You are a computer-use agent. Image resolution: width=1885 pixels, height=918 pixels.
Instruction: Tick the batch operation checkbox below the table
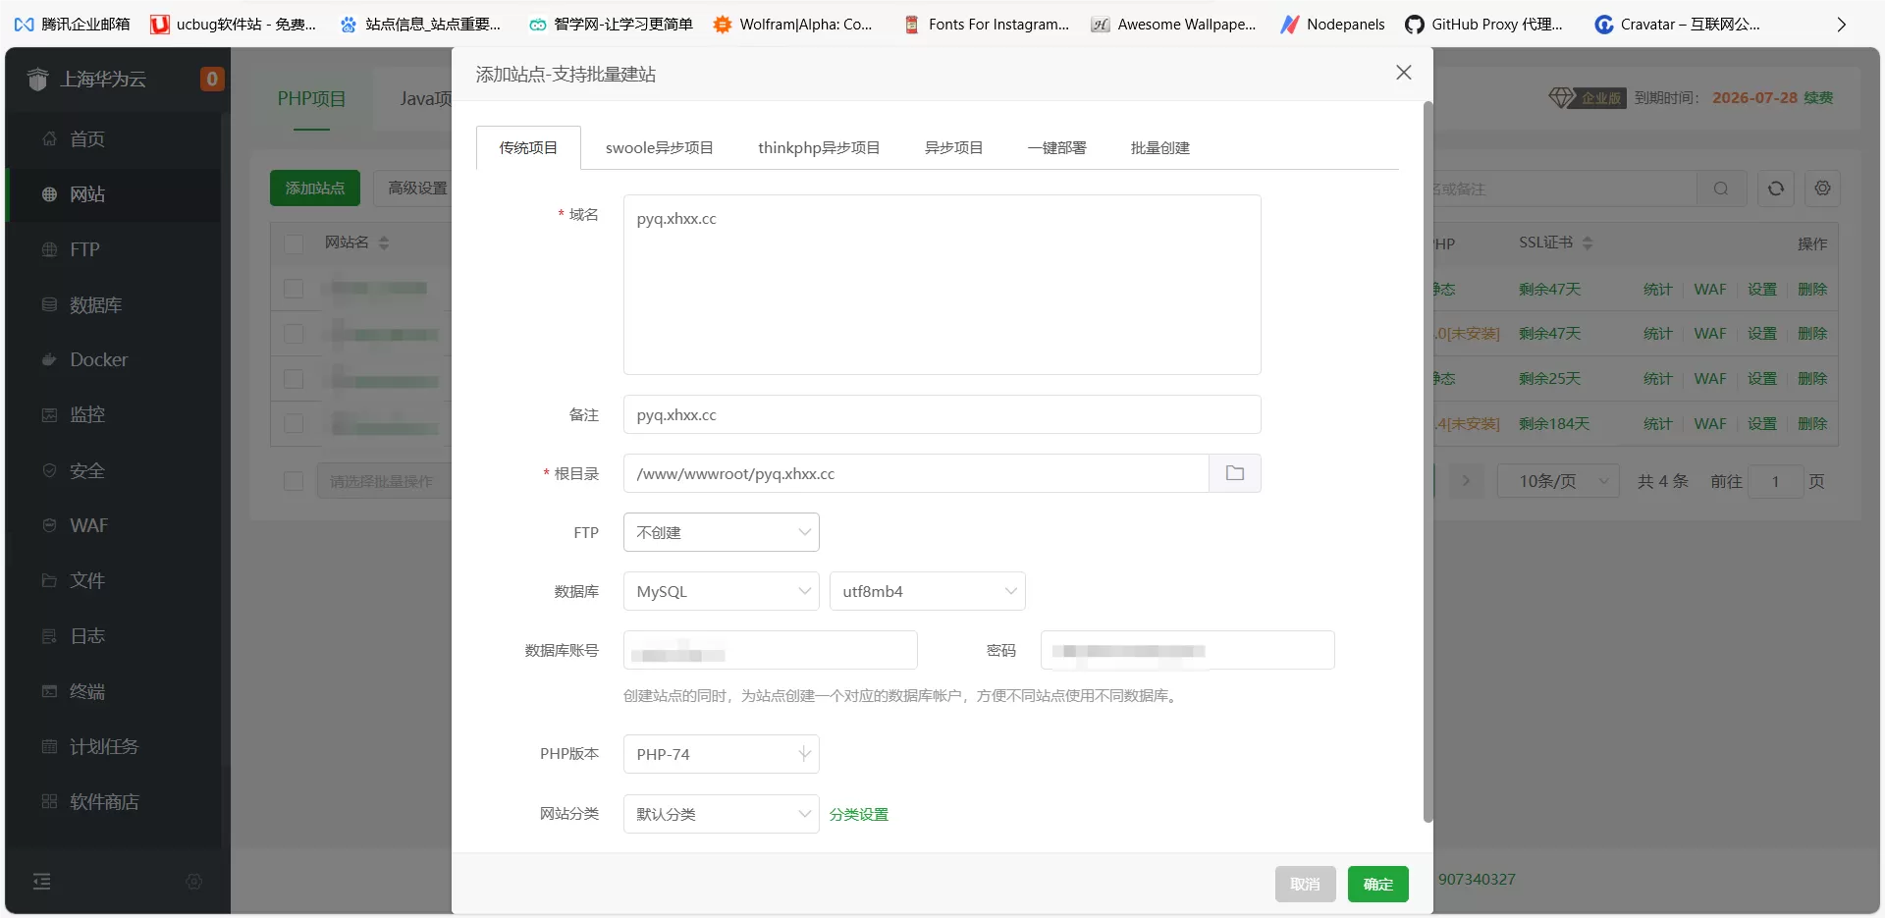tap(294, 481)
